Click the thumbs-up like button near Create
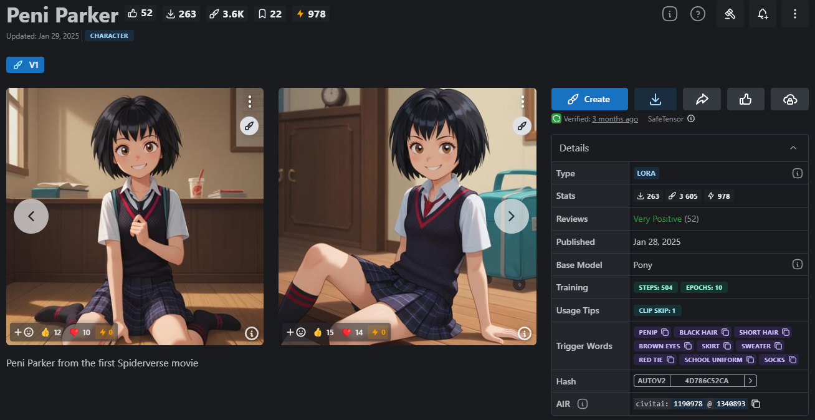This screenshot has height=420, width=815. pos(745,99)
